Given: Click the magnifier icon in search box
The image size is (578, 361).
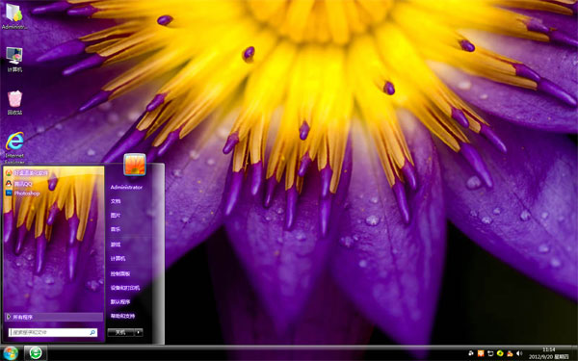Looking at the screenshot, I should click(x=92, y=333).
